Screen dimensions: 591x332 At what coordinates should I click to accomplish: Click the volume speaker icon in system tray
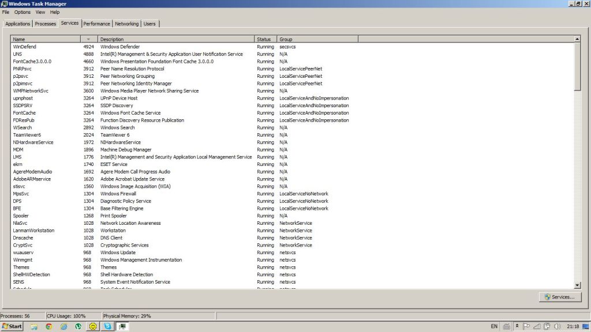[x=557, y=326]
